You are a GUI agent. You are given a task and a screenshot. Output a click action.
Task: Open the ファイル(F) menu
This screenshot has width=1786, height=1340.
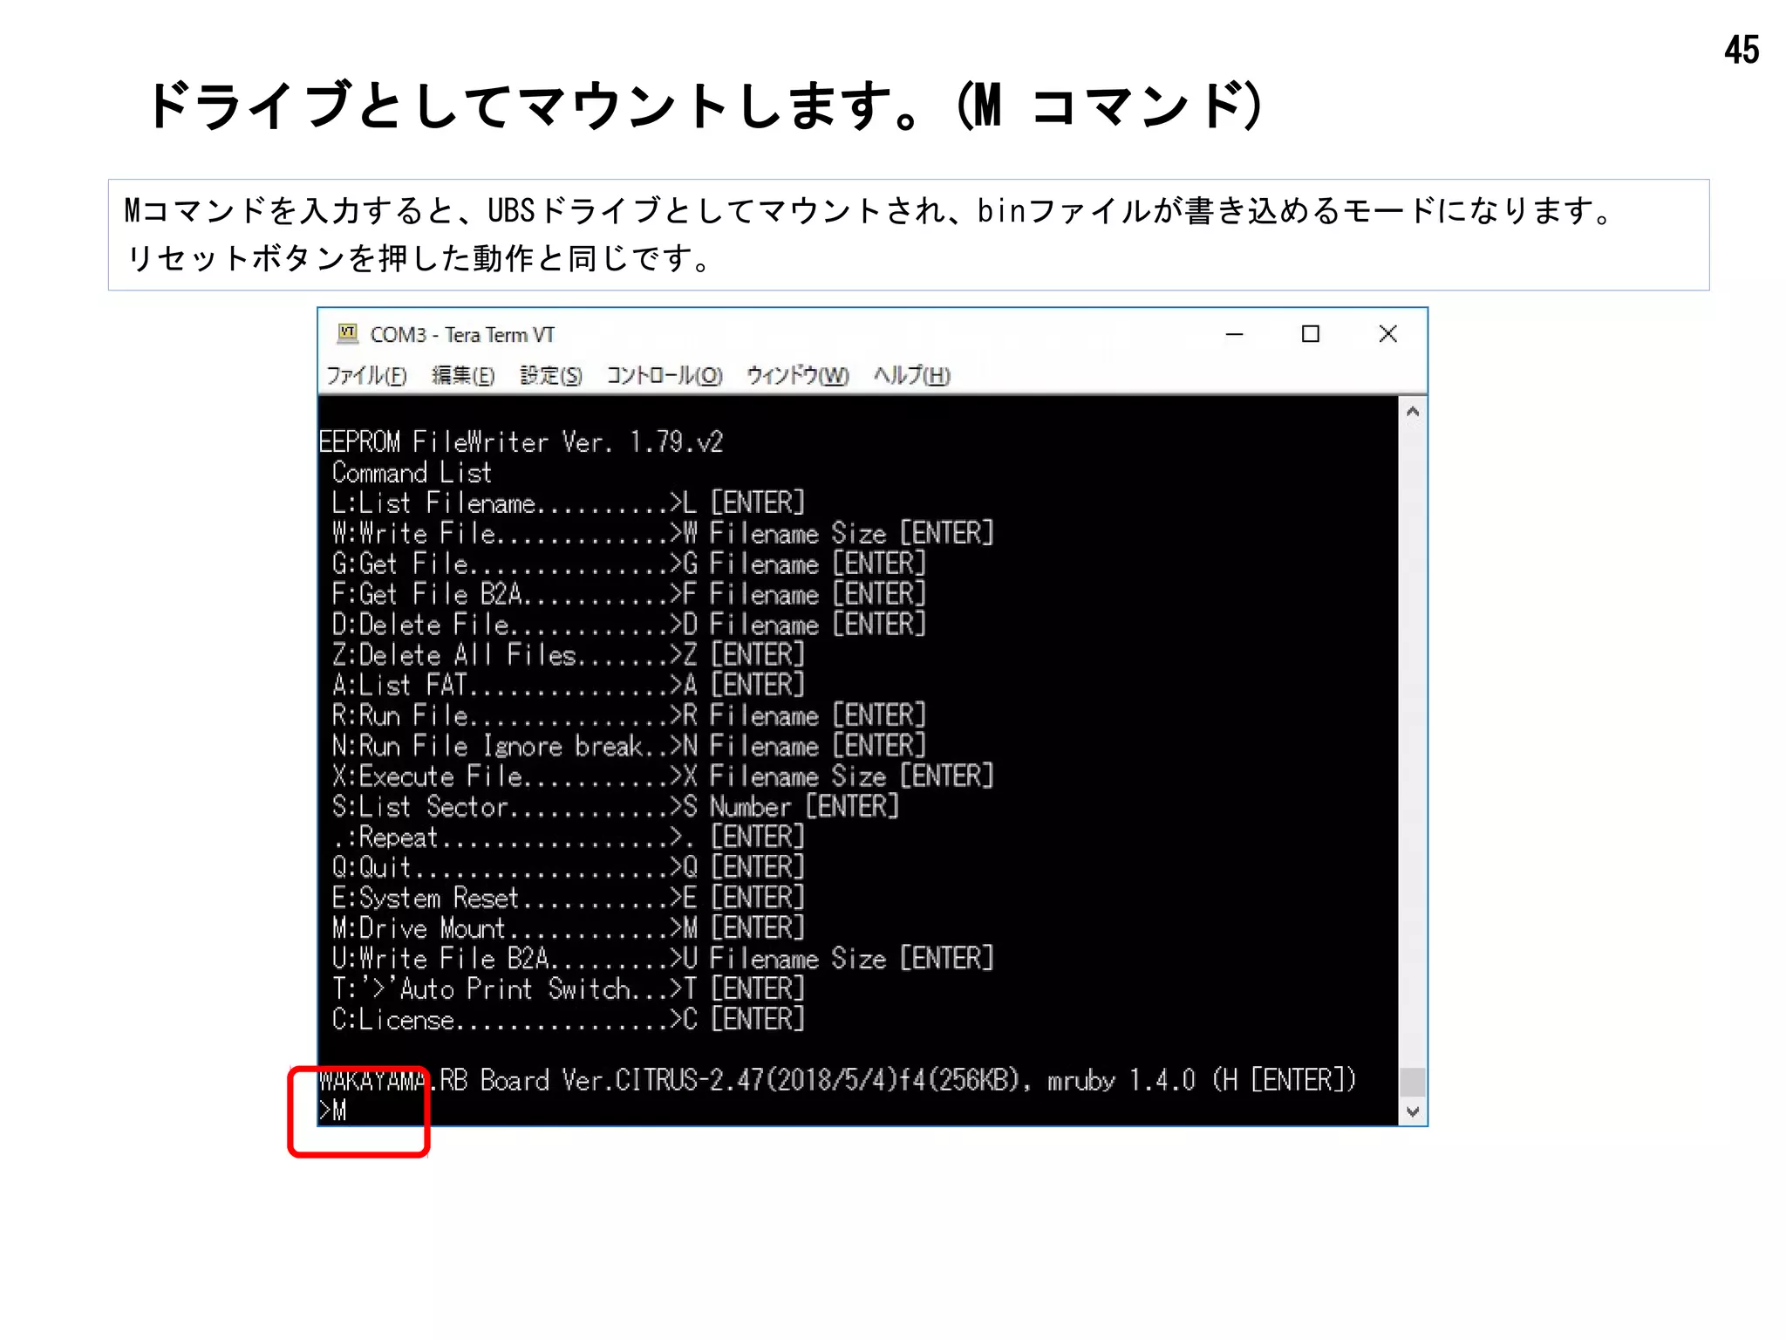click(x=366, y=375)
